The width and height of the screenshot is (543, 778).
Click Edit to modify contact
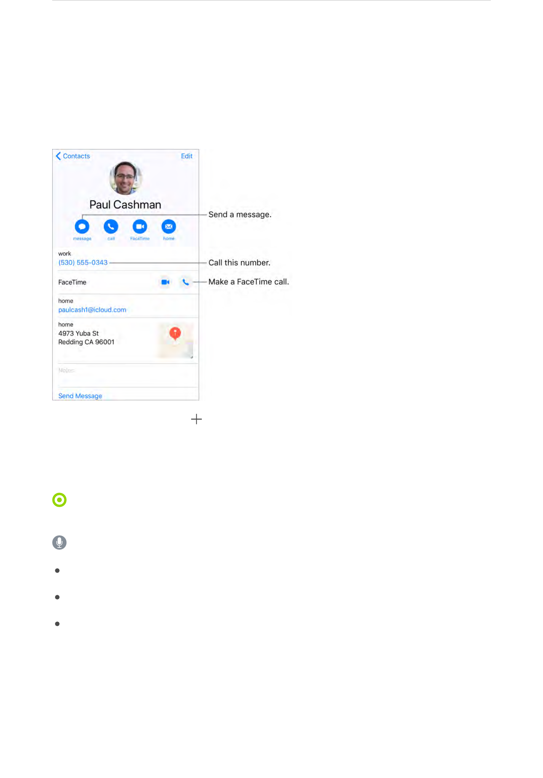point(187,156)
